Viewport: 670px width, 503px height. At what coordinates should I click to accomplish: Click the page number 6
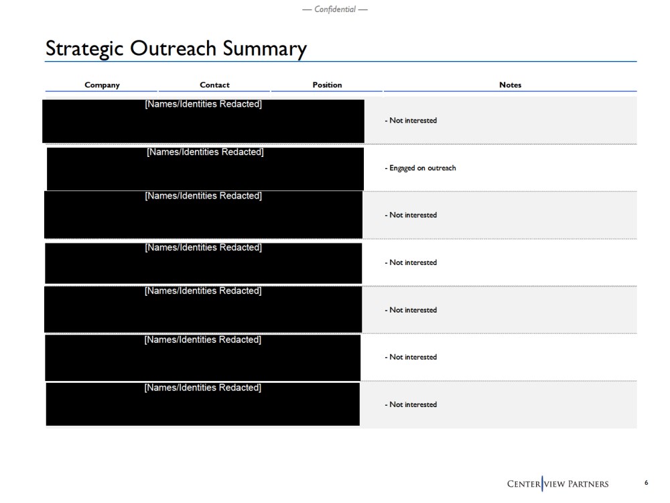(646, 483)
